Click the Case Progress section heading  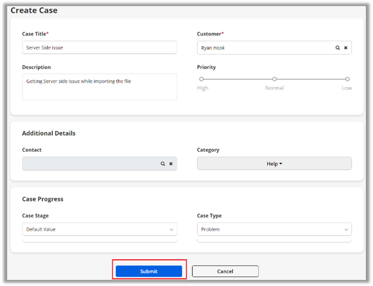[x=43, y=199]
